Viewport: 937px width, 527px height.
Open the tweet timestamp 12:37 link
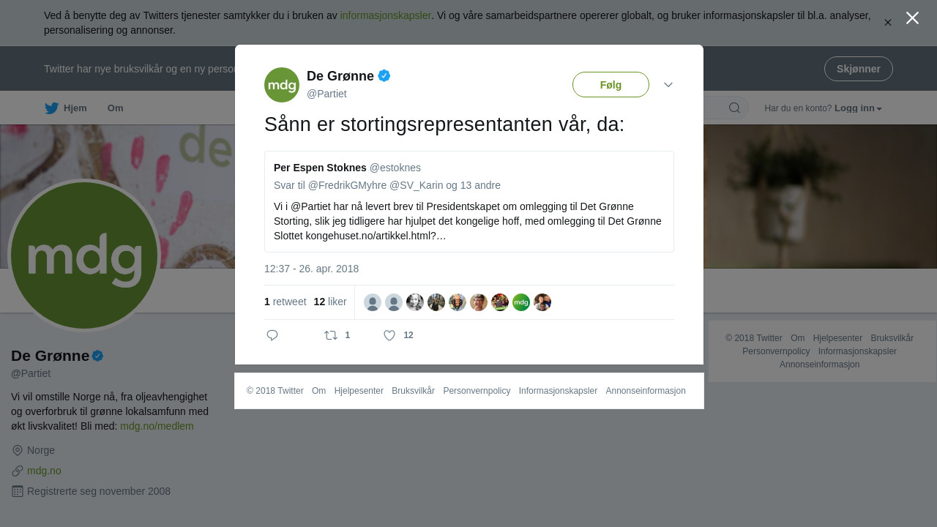click(312, 269)
